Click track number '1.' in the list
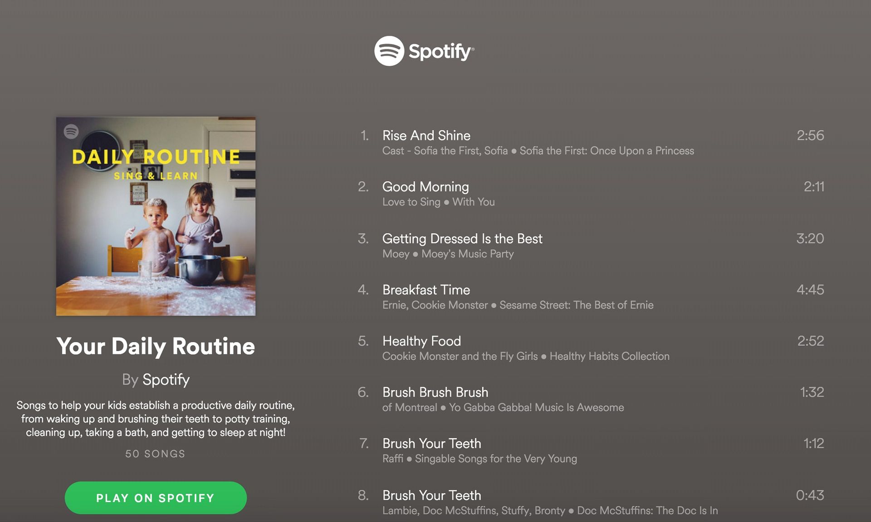The image size is (871, 522). pos(364,136)
